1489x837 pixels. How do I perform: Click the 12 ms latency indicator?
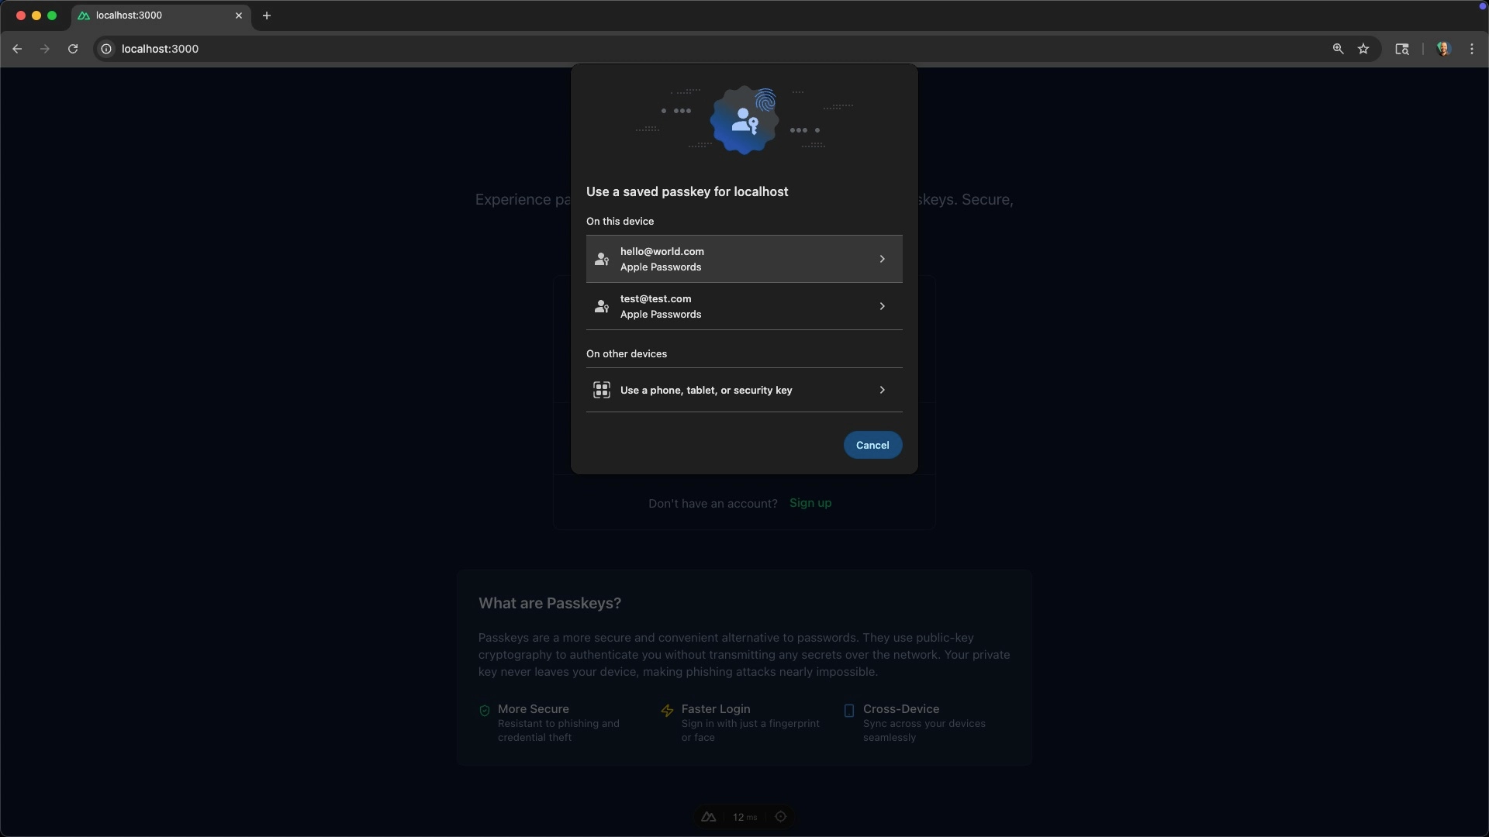tap(744, 817)
